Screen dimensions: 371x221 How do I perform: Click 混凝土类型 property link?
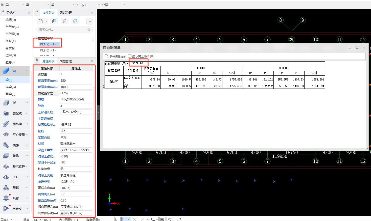45,150
